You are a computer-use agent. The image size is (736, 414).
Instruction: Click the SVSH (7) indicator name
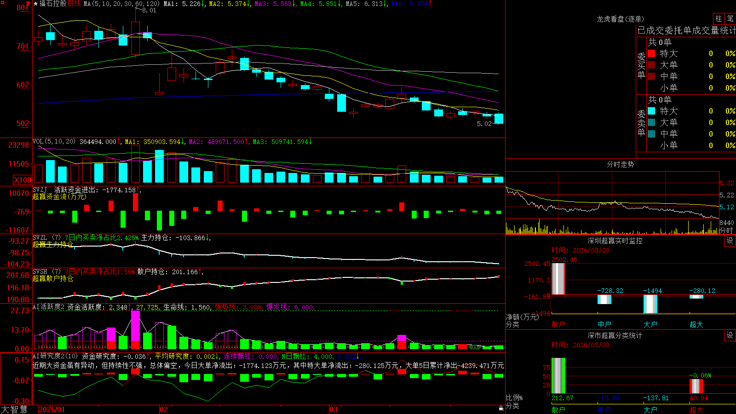pyautogui.click(x=47, y=272)
